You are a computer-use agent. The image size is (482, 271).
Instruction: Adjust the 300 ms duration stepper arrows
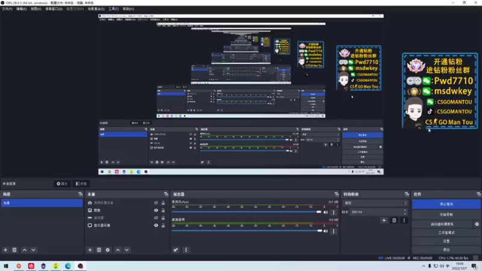pos(405,212)
